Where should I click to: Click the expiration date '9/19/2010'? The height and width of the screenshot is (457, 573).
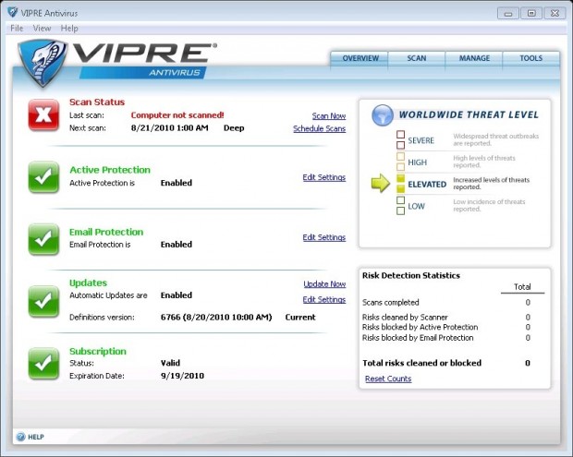pos(182,376)
